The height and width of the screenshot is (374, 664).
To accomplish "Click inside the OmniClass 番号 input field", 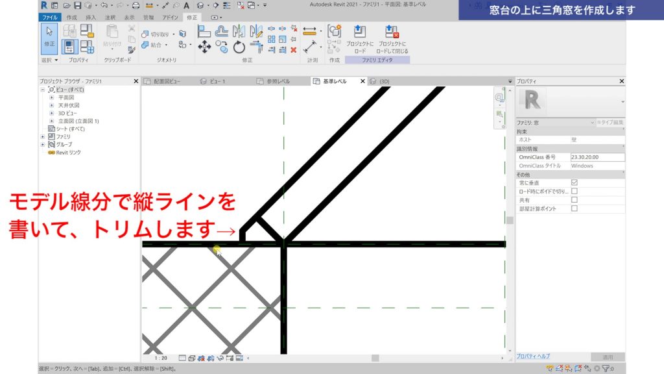I will click(x=596, y=157).
